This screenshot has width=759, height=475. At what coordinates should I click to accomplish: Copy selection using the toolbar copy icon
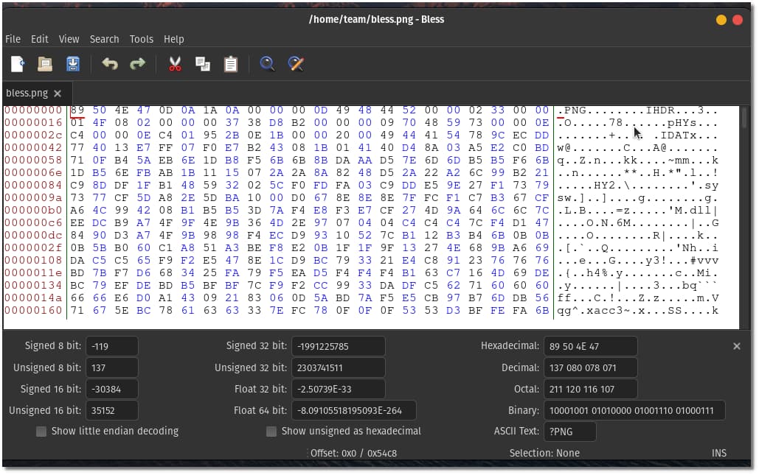click(x=202, y=64)
